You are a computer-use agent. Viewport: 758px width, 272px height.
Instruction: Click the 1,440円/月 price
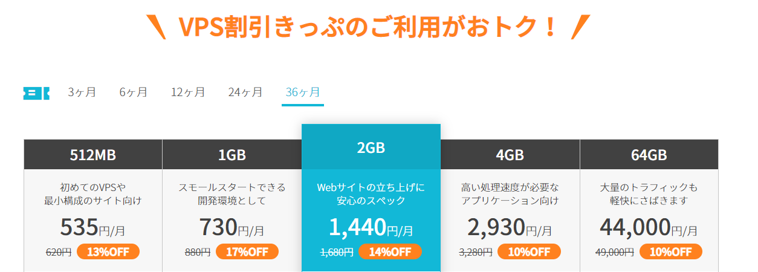pos(371,227)
